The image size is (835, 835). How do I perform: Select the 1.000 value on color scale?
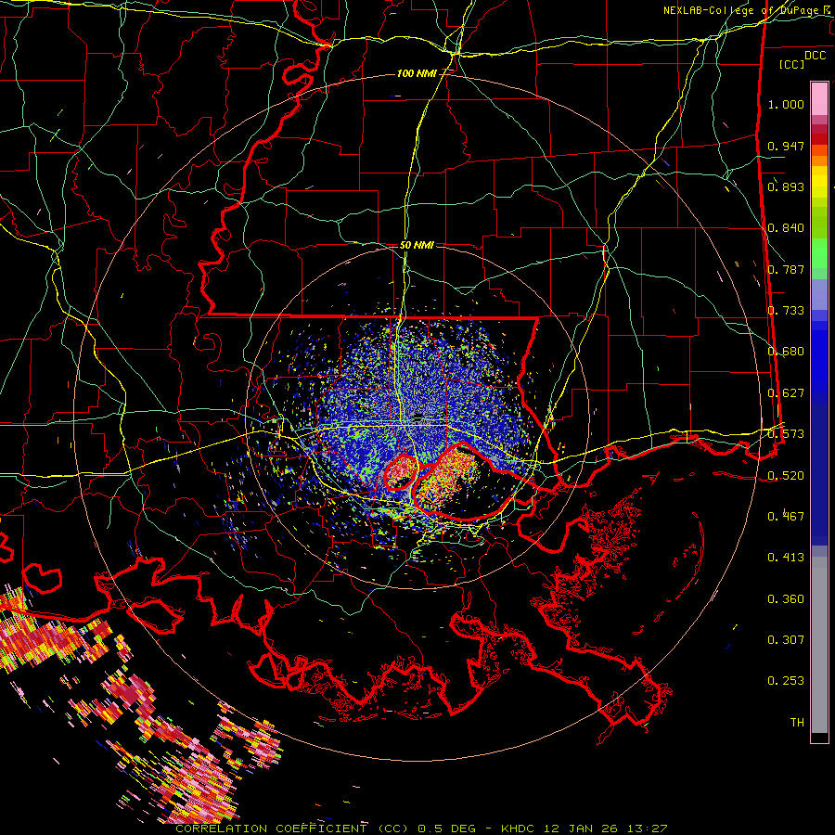pos(786,104)
